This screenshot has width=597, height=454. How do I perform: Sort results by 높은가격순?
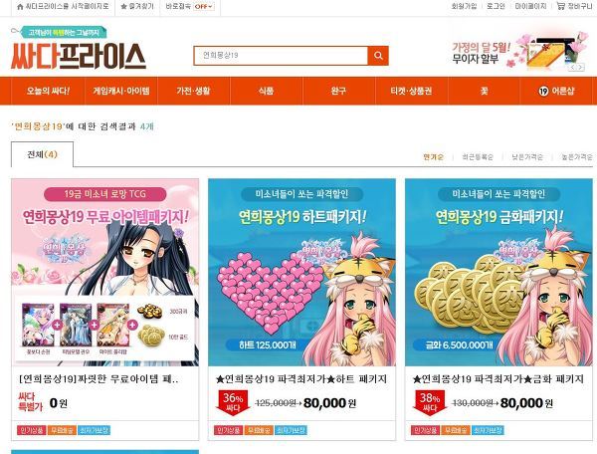[577, 157]
